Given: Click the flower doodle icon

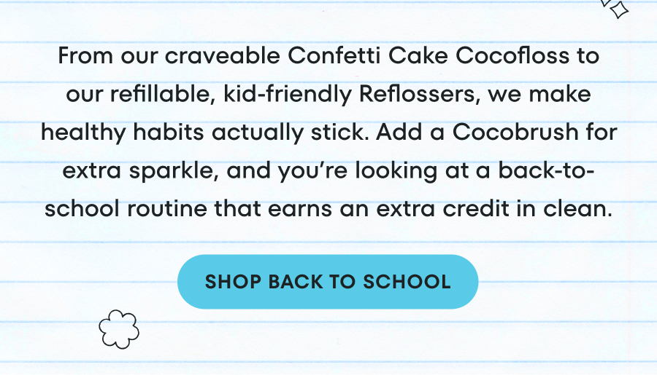Looking at the screenshot, I should coord(118,328).
